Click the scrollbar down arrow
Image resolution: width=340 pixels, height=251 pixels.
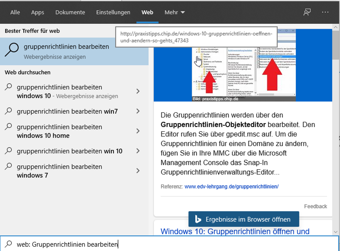[x=336, y=232]
